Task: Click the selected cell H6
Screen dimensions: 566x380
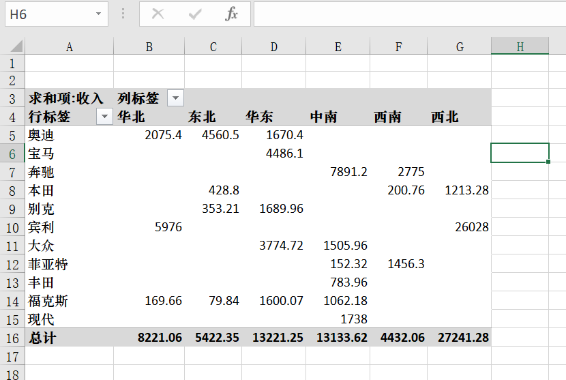Action: (x=520, y=153)
